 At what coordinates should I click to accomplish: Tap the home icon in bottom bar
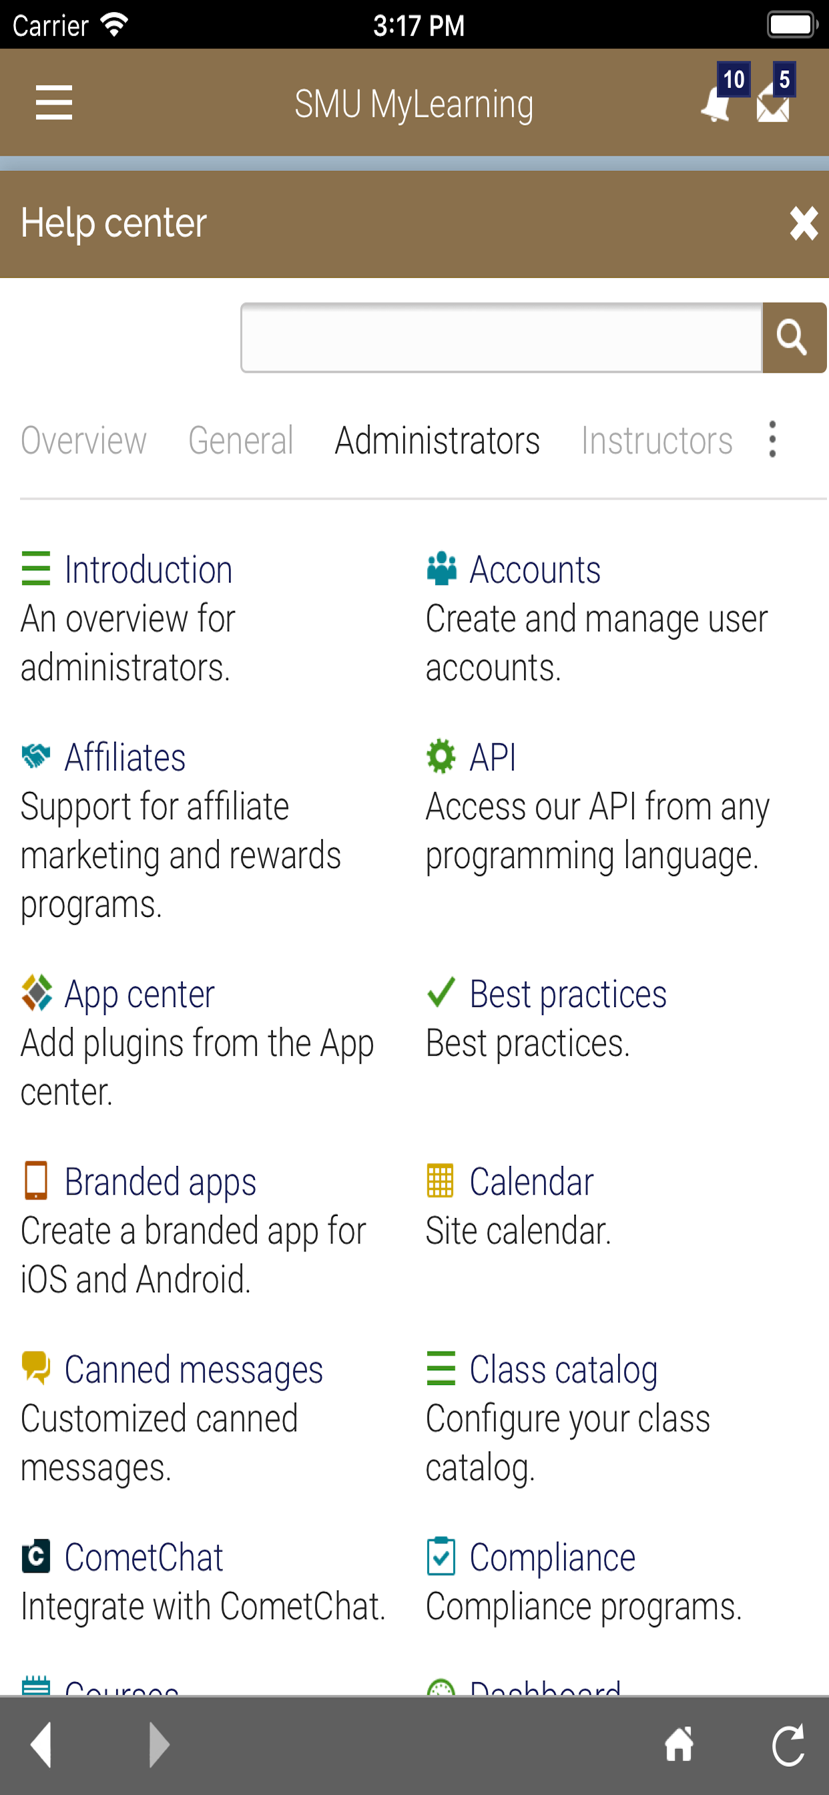click(679, 1745)
